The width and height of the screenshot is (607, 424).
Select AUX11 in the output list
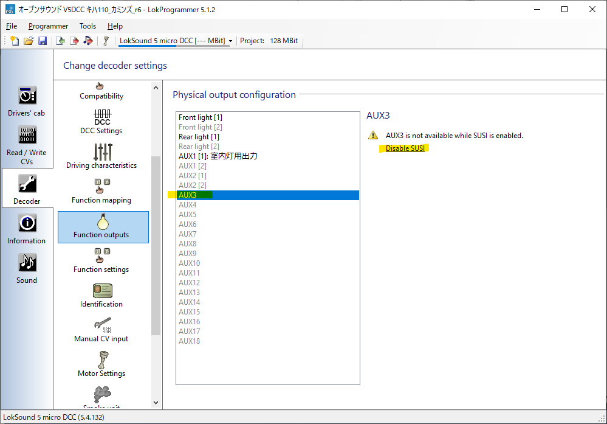click(x=267, y=273)
